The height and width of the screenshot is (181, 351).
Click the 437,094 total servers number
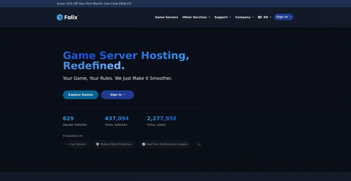pyautogui.click(x=117, y=119)
